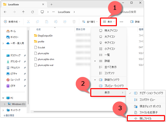Toggle 項目チェック ボックス option

[146, 106]
